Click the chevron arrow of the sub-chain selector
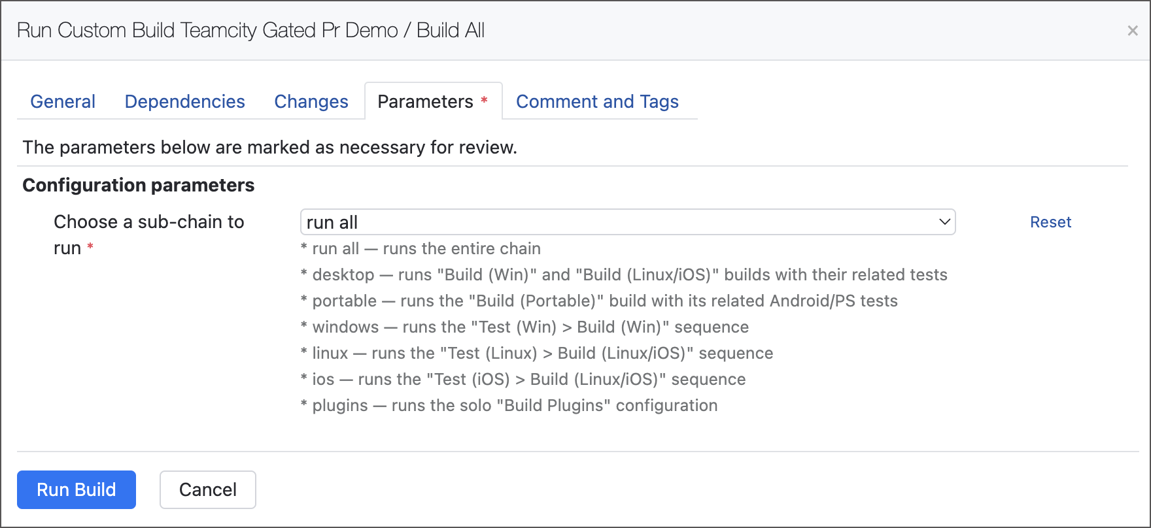This screenshot has width=1151, height=528. [x=944, y=222]
